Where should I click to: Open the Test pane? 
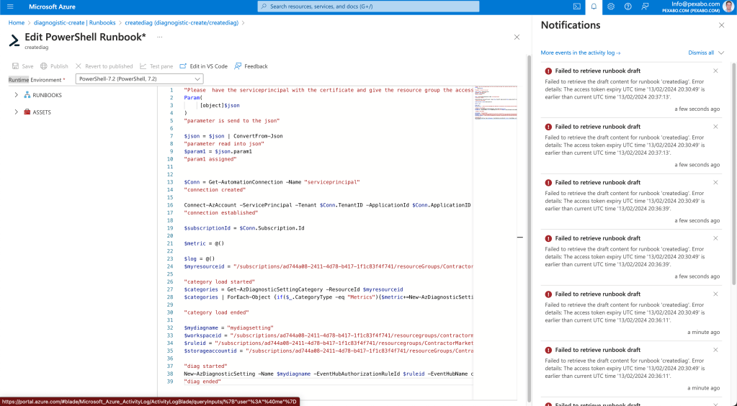tap(156, 66)
